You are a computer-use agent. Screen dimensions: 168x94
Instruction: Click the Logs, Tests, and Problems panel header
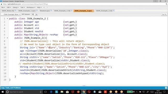click(11, 88)
